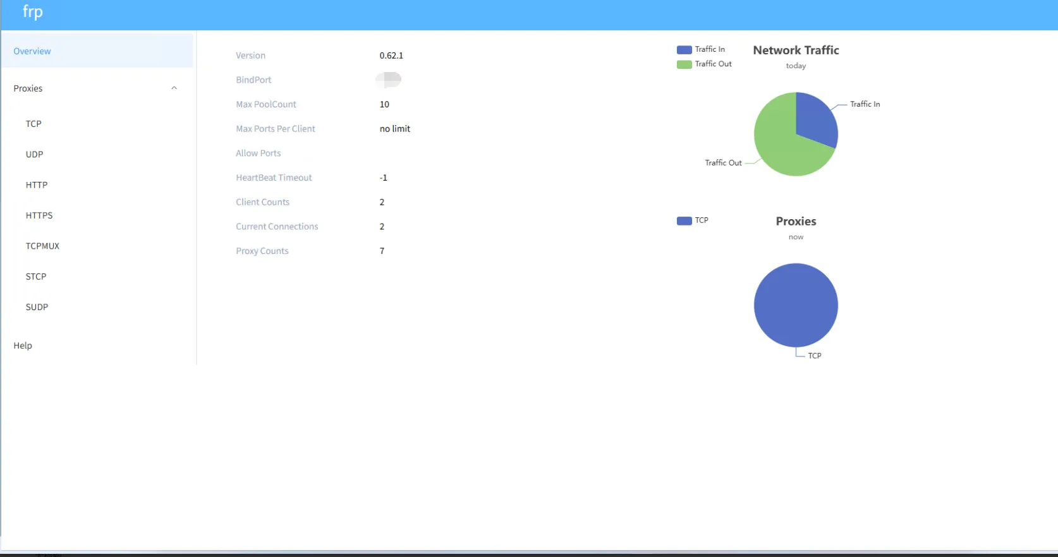This screenshot has width=1058, height=557.
Task: Toggle Traffic In legend swatch
Action: click(x=684, y=49)
